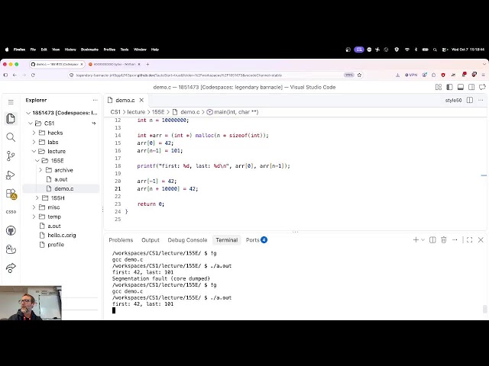Viewport: 489px width, 366px height.
Task: Toggle the secondary side bar
Action: (471, 87)
